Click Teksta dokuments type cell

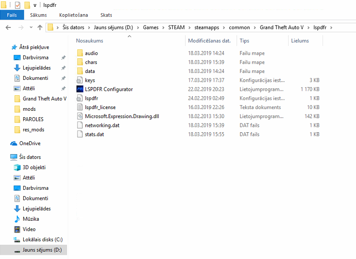point(260,107)
